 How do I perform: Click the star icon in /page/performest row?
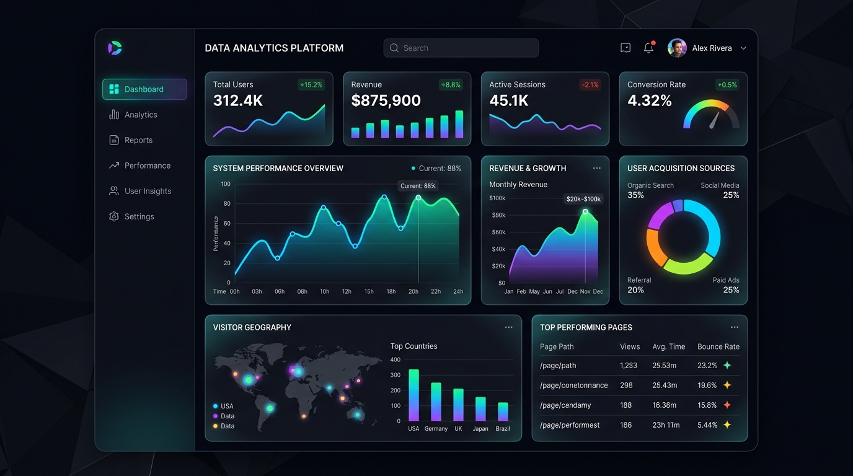point(727,425)
